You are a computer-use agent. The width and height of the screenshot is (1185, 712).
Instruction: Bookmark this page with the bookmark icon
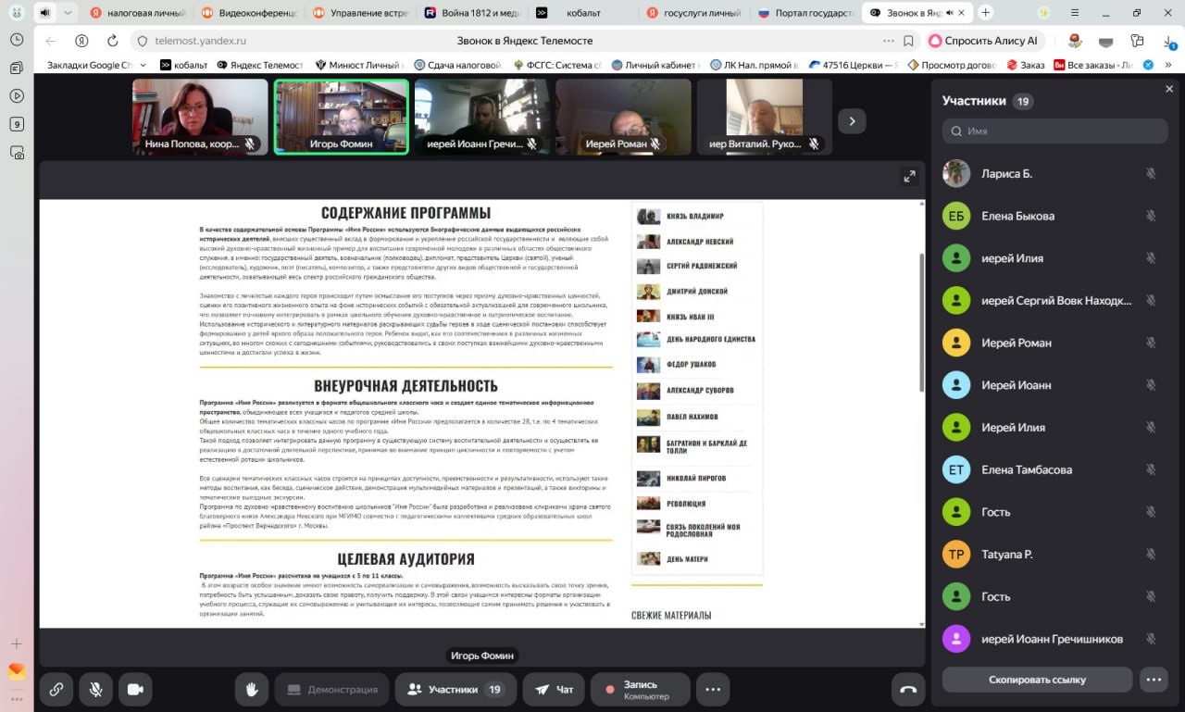click(x=909, y=41)
